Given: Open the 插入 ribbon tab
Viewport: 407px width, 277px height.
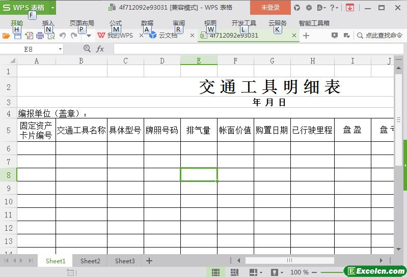Looking at the screenshot, I should [x=48, y=23].
